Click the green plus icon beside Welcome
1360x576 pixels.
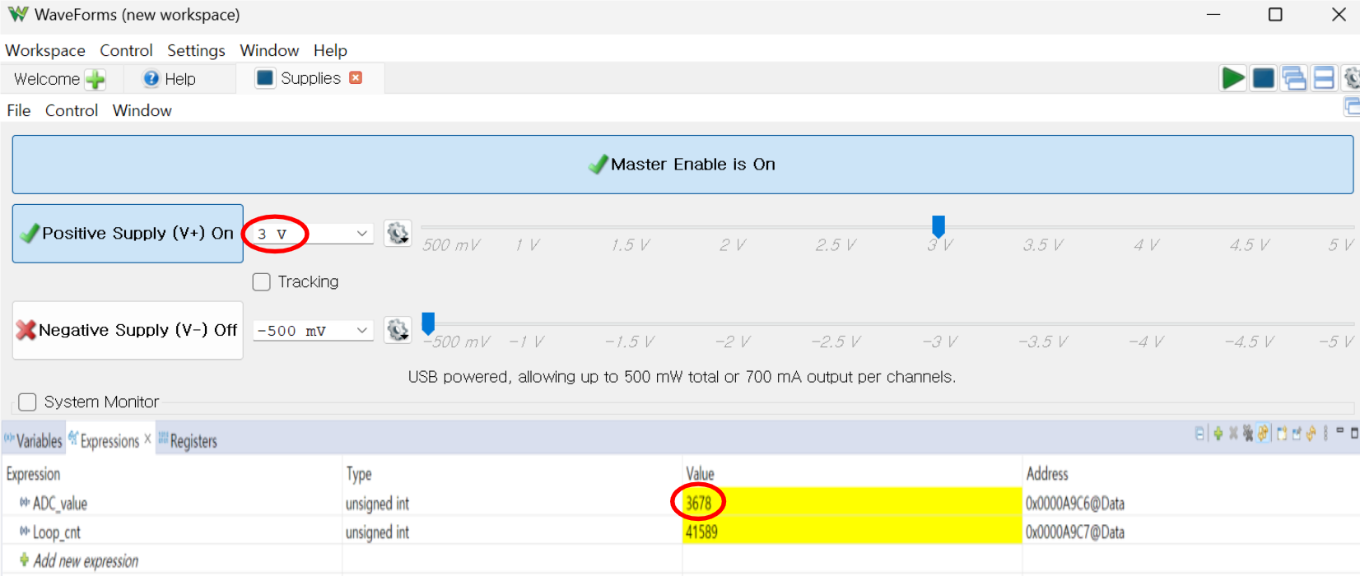(x=95, y=80)
